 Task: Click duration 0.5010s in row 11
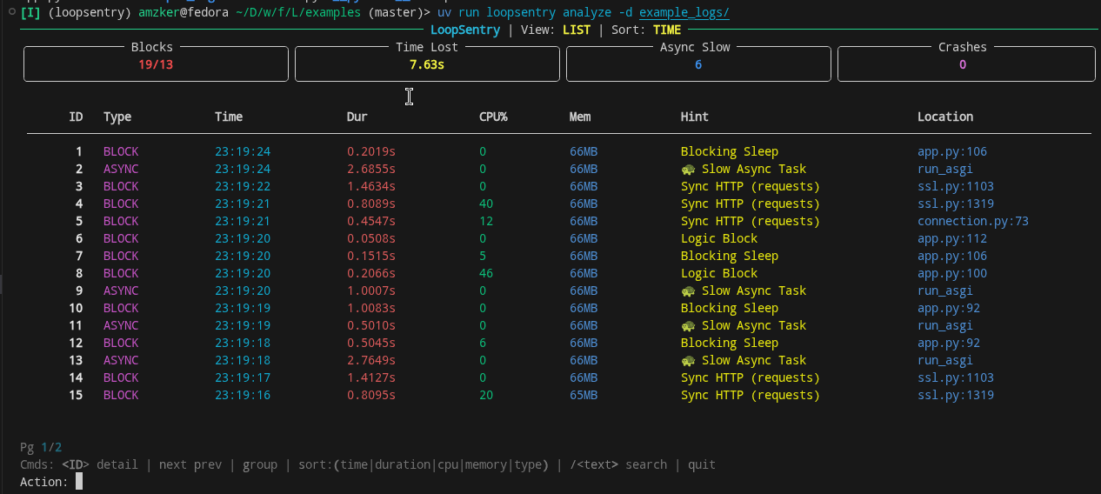pos(371,325)
